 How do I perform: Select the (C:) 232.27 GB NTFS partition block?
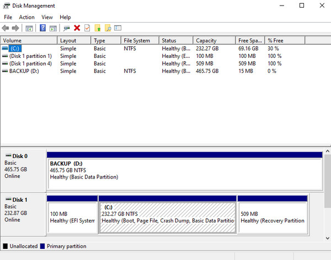(168, 214)
